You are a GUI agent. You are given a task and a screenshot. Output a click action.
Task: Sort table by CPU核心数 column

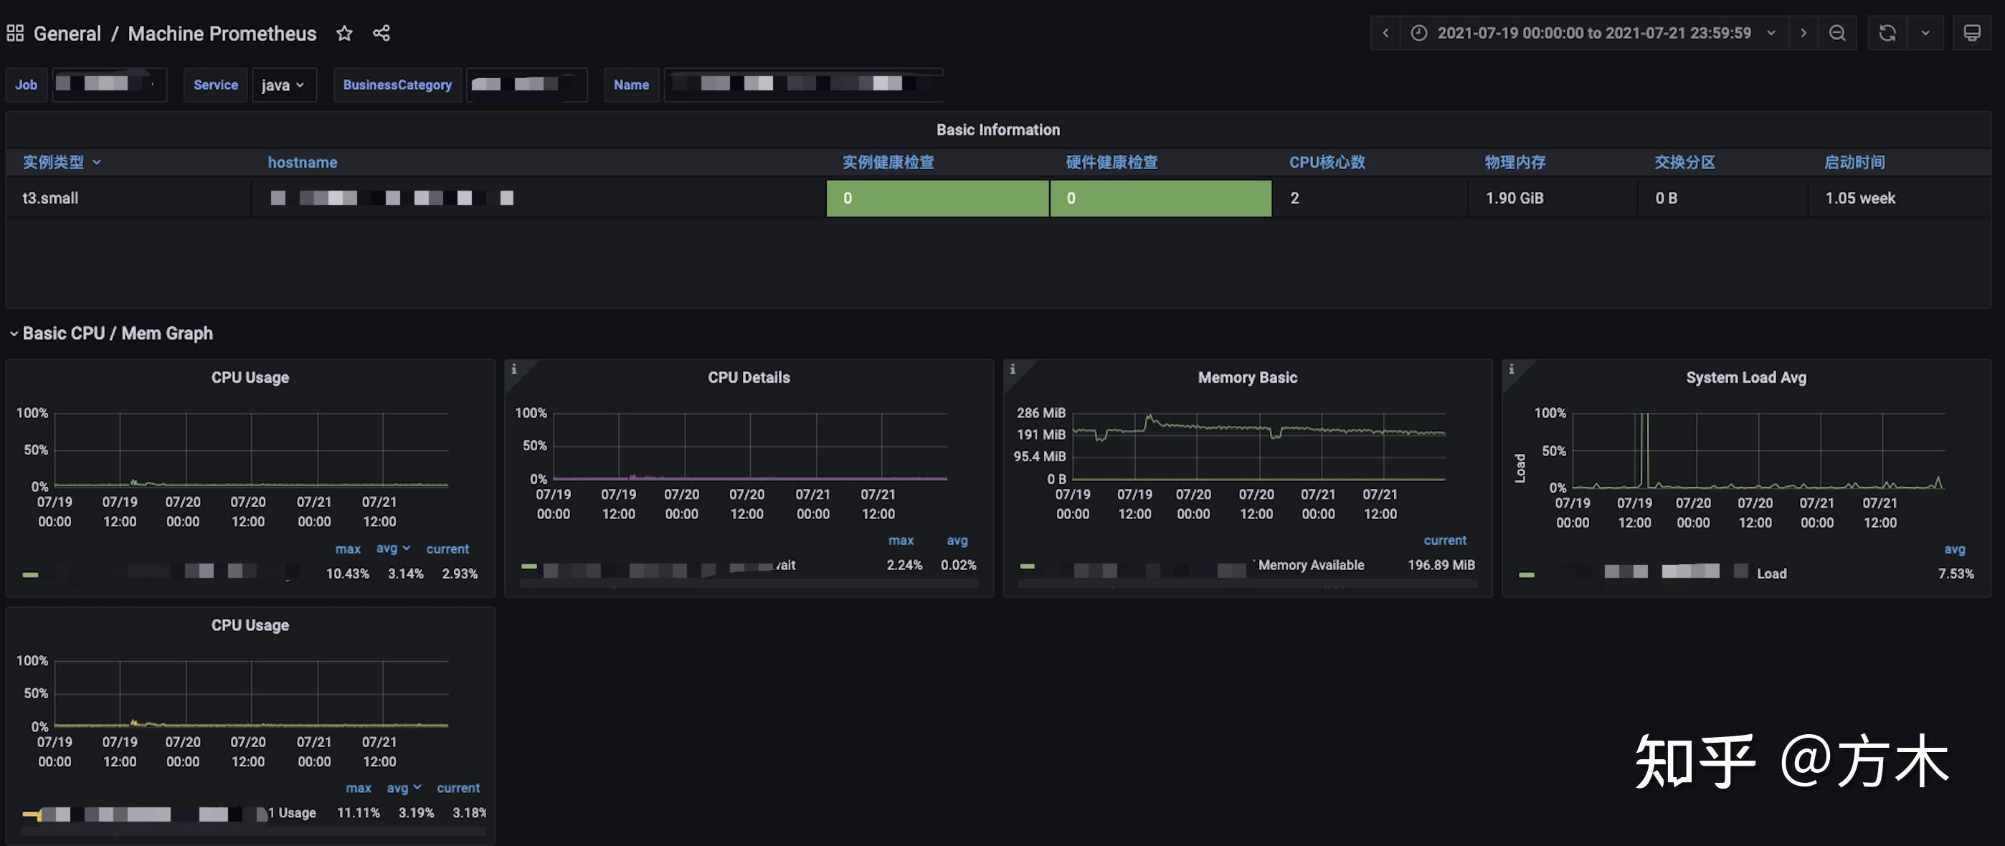1327,162
